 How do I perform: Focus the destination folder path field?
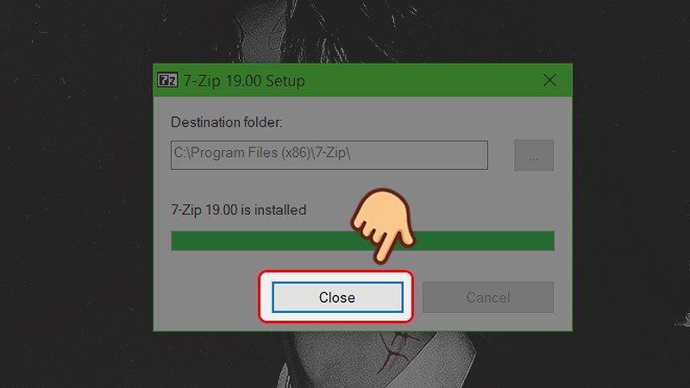coord(329,155)
